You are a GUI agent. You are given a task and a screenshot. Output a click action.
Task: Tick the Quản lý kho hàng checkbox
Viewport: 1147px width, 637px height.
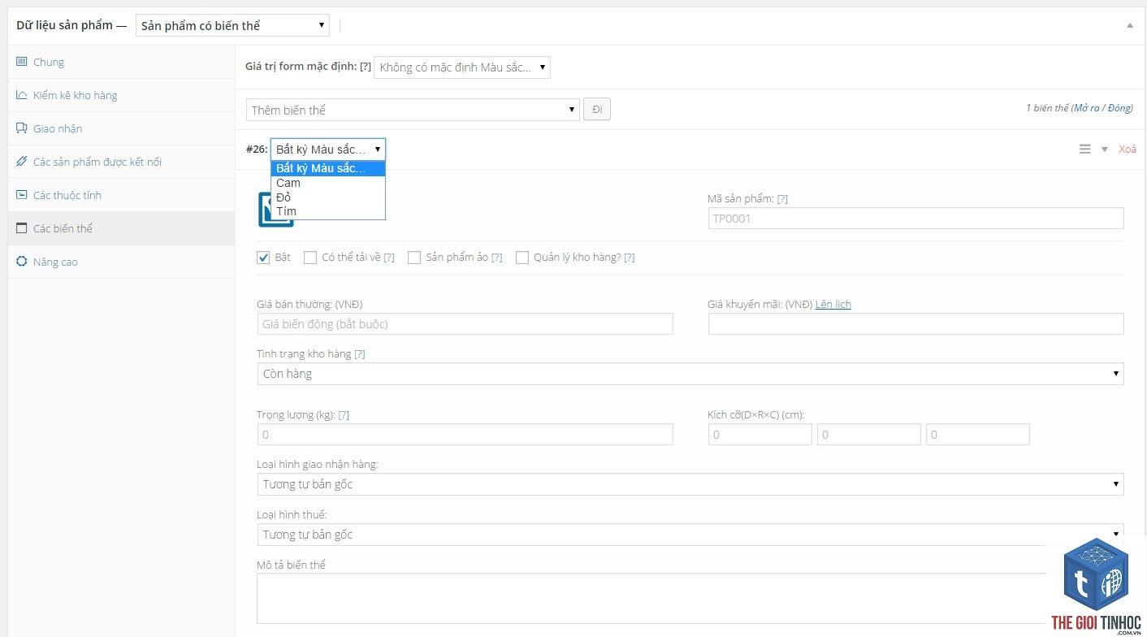(x=522, y=258)
